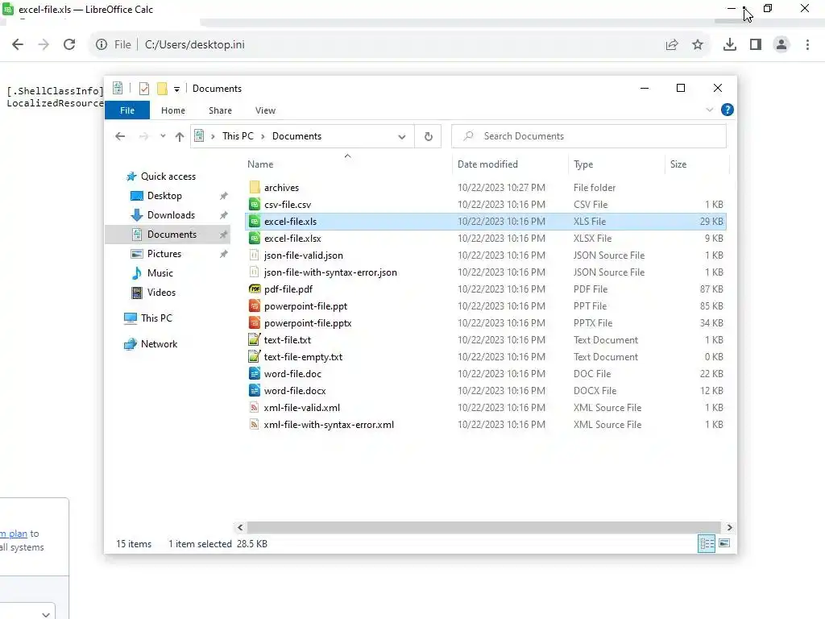Open the address bar history dropdown
825x619 pixels.
[402, 137]
